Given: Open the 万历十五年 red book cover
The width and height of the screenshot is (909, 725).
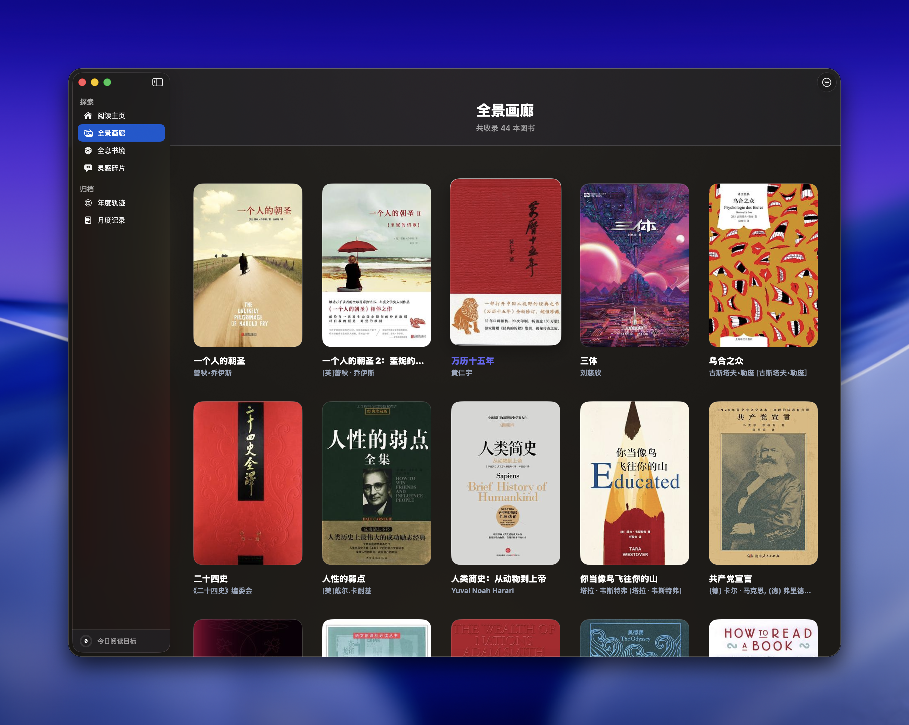Looking at the screenshot, I should click(x=505, y=262).
